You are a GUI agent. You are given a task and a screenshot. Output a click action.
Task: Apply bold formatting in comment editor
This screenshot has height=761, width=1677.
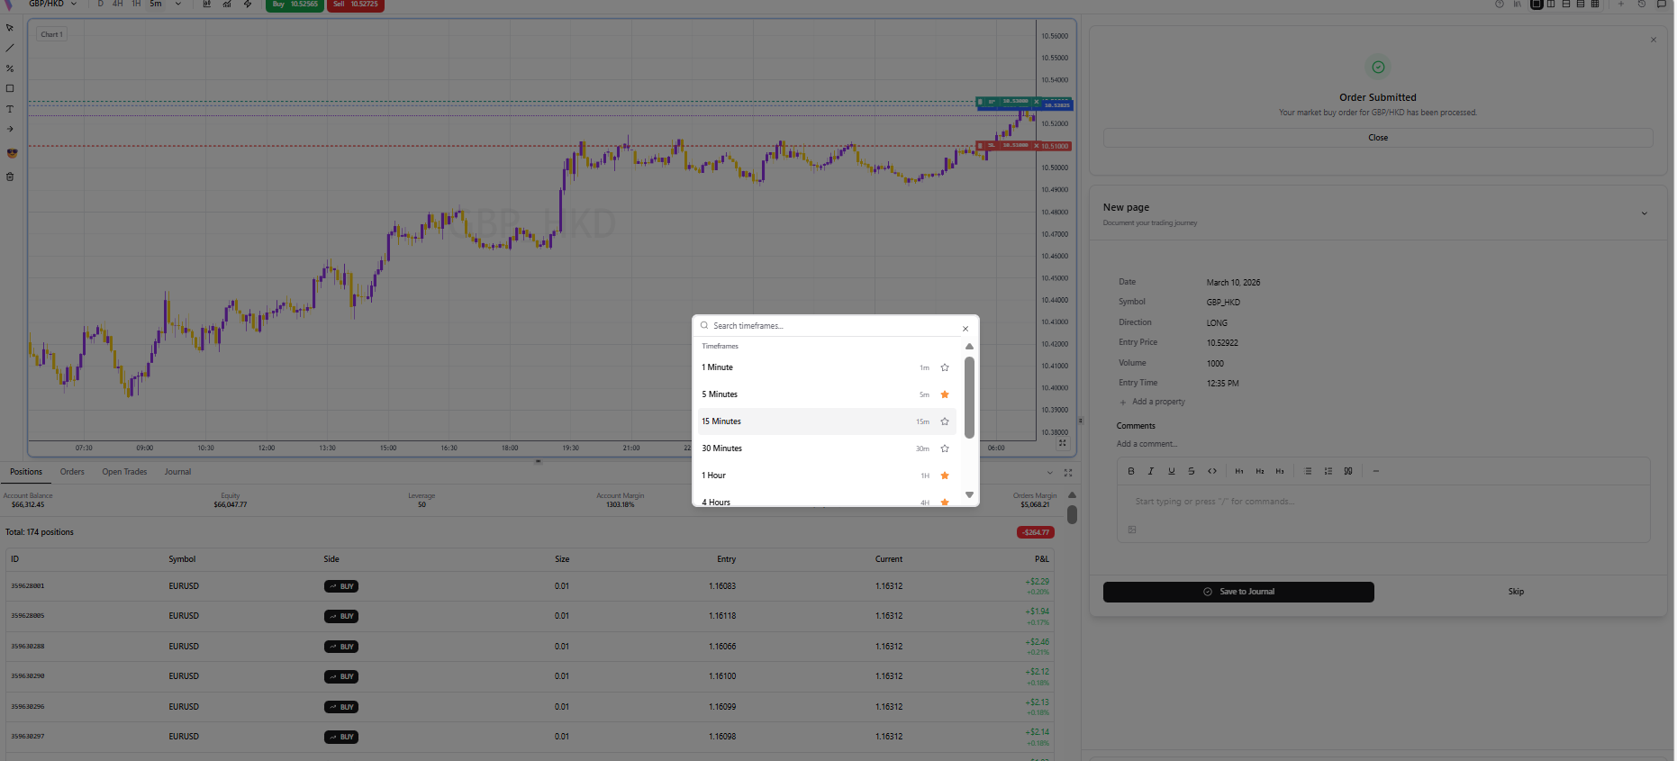pyautogui.click(x=1131, y=471)
